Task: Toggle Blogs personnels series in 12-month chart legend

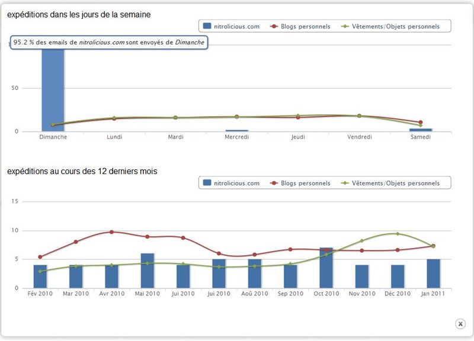Action: pyautogui.click(x=300, y=183)
